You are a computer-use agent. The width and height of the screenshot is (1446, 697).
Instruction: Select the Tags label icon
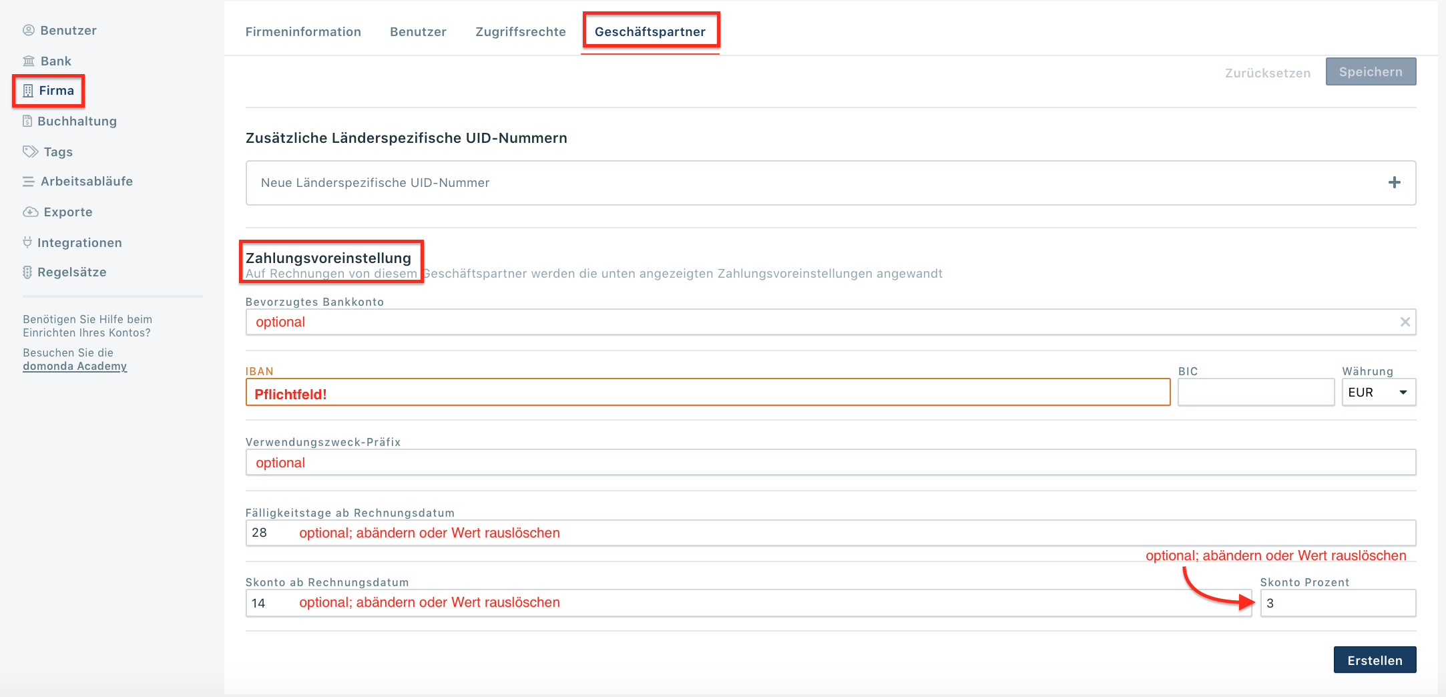point(30,152)
